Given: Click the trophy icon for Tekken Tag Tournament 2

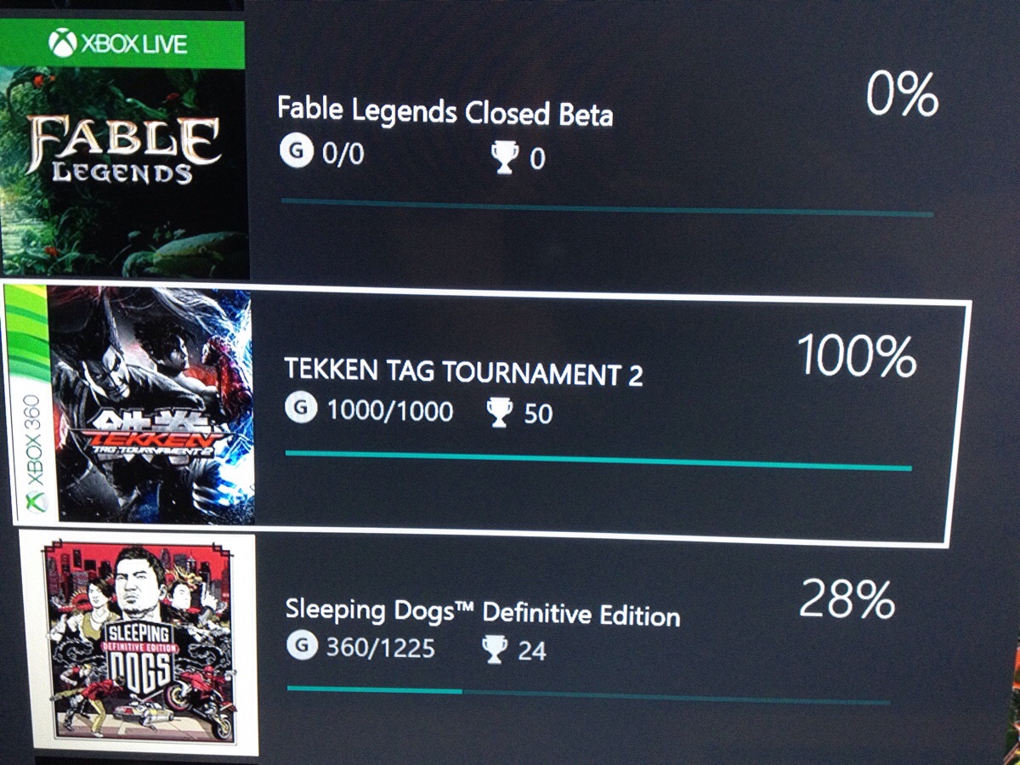Looking at the screenshot, I should [x=498, y=413].
